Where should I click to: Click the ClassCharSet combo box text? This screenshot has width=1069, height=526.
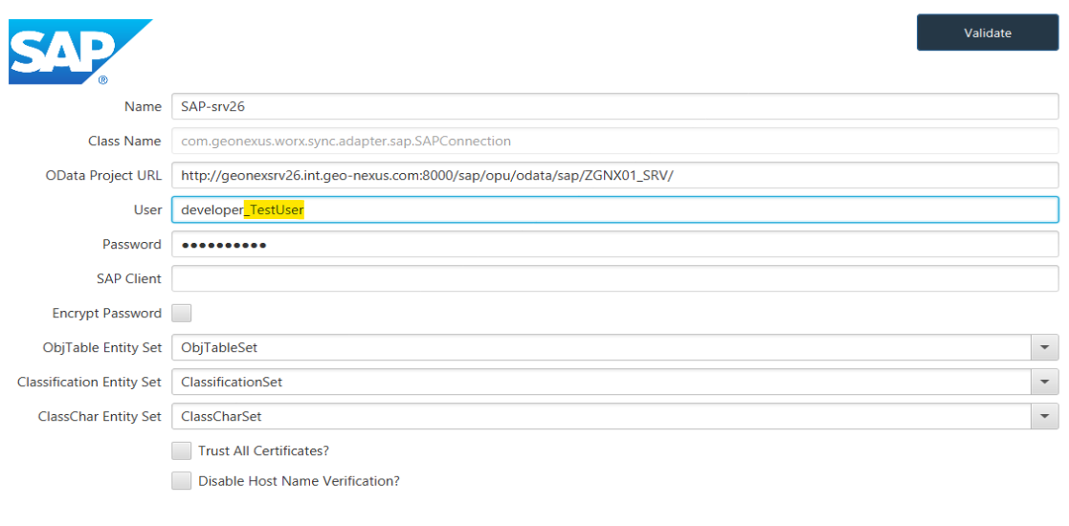[x=221, y=416]
